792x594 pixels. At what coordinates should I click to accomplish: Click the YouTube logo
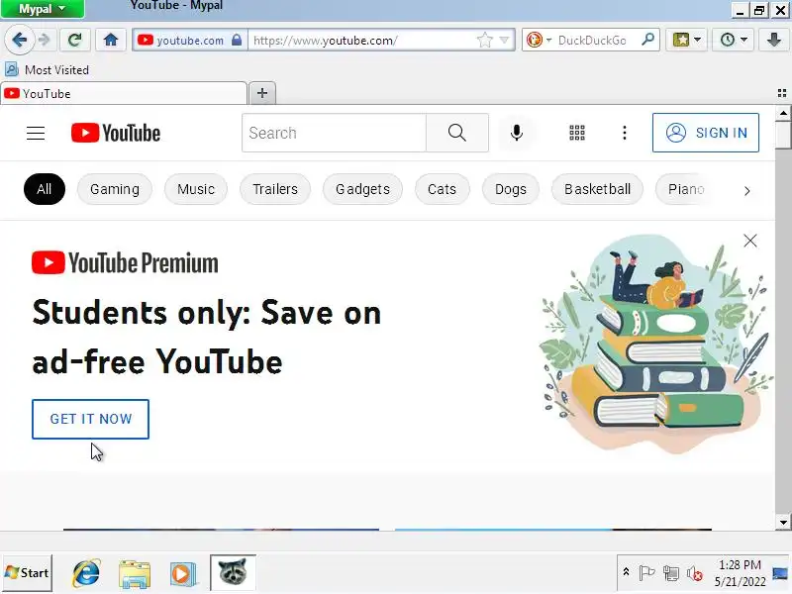116,133
